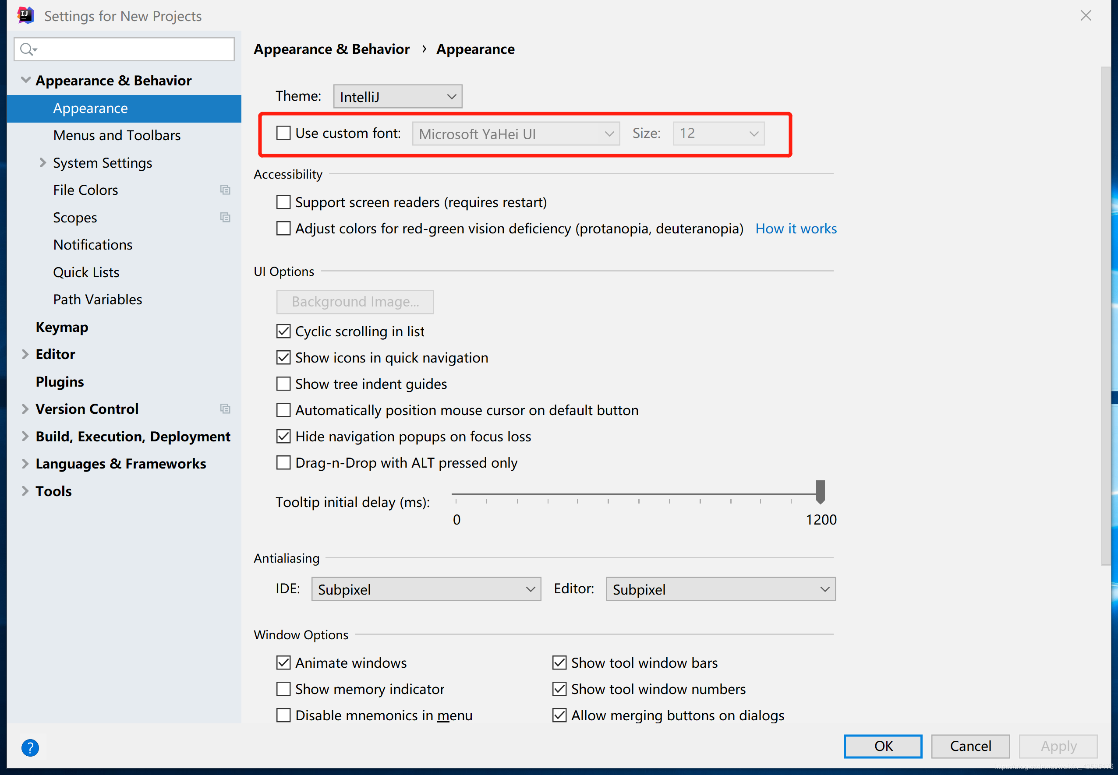Expand the Version Control node arrow
This screenshot has width=1118, height=775.
pyautogui.click(x=25, y=409)
